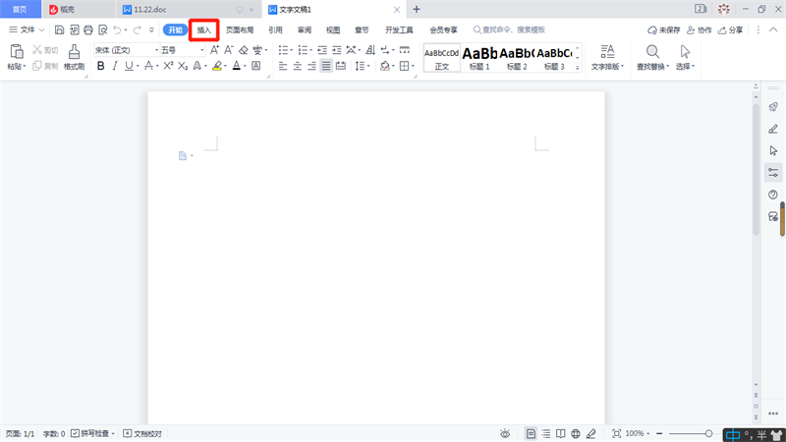Click the superscript X² icon
The height and width of the screenshot is (442, 786).
pyautogui.click(x=168, y=66)
